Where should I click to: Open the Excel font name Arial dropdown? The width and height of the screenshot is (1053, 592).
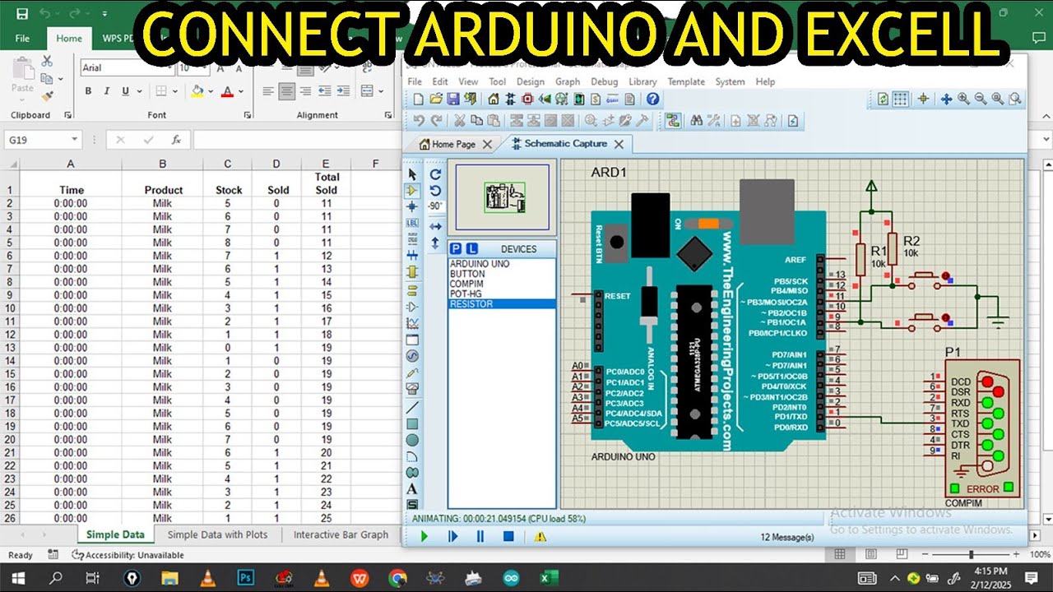pyautogui.click(x=170, y=68)
